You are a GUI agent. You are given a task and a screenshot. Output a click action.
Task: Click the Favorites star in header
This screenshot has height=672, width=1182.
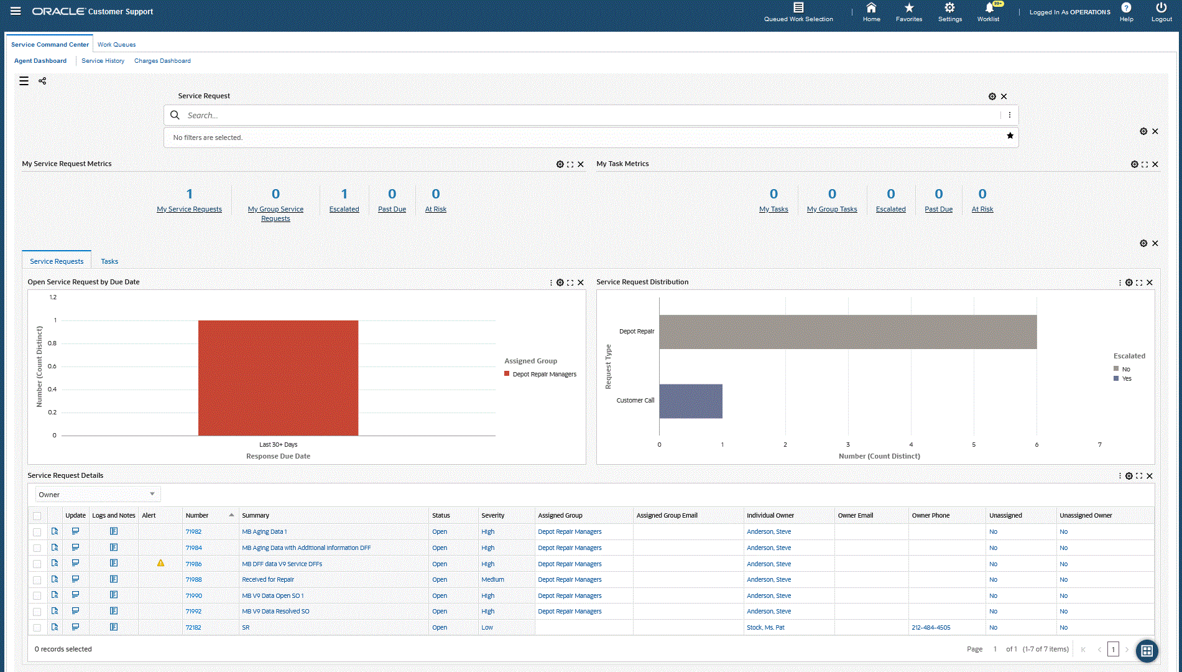click(x=909, y=7)
